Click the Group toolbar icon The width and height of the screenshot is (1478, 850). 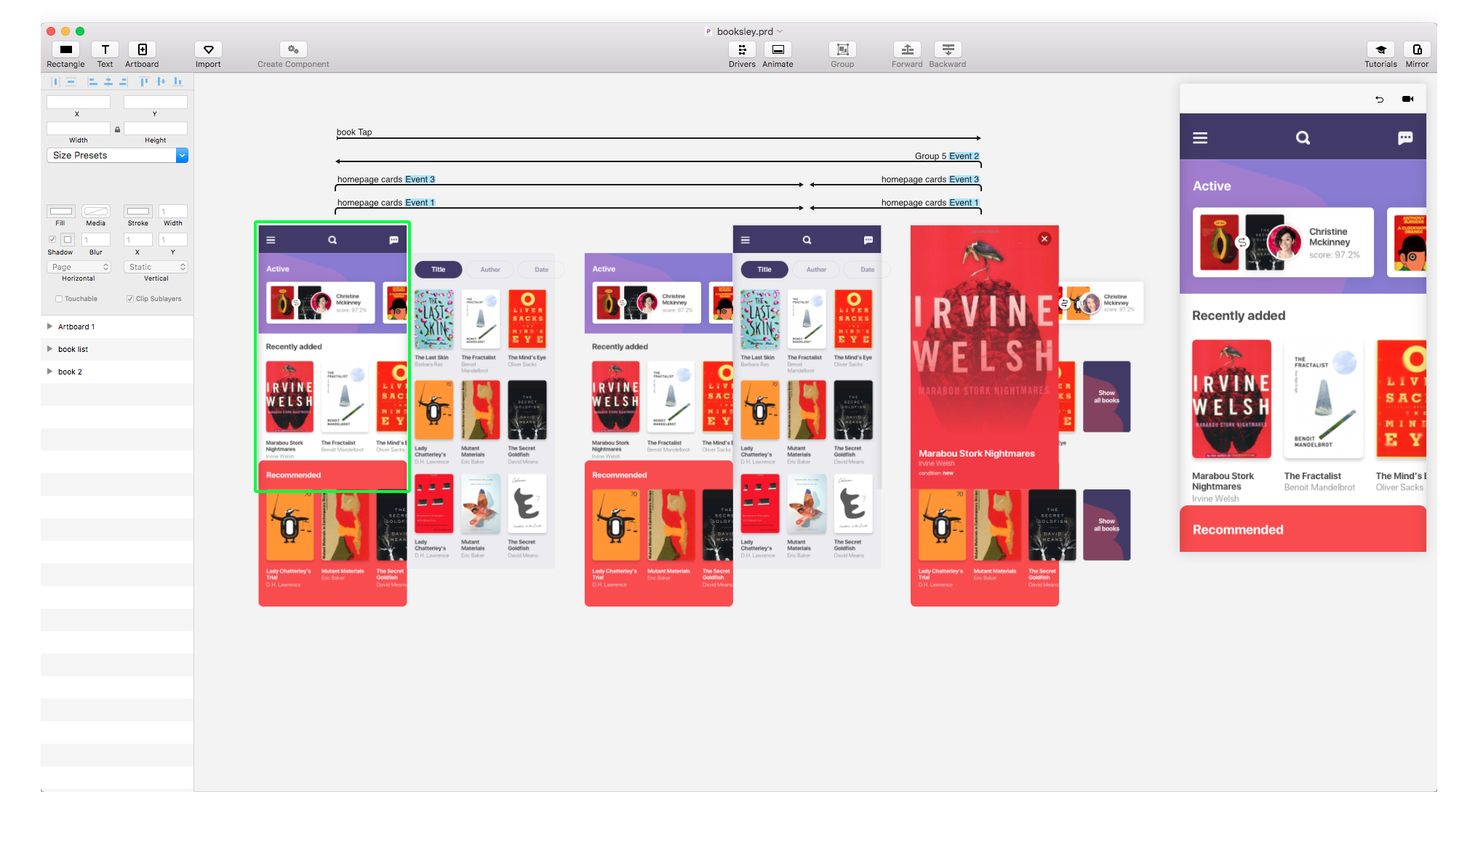(842, 49)
